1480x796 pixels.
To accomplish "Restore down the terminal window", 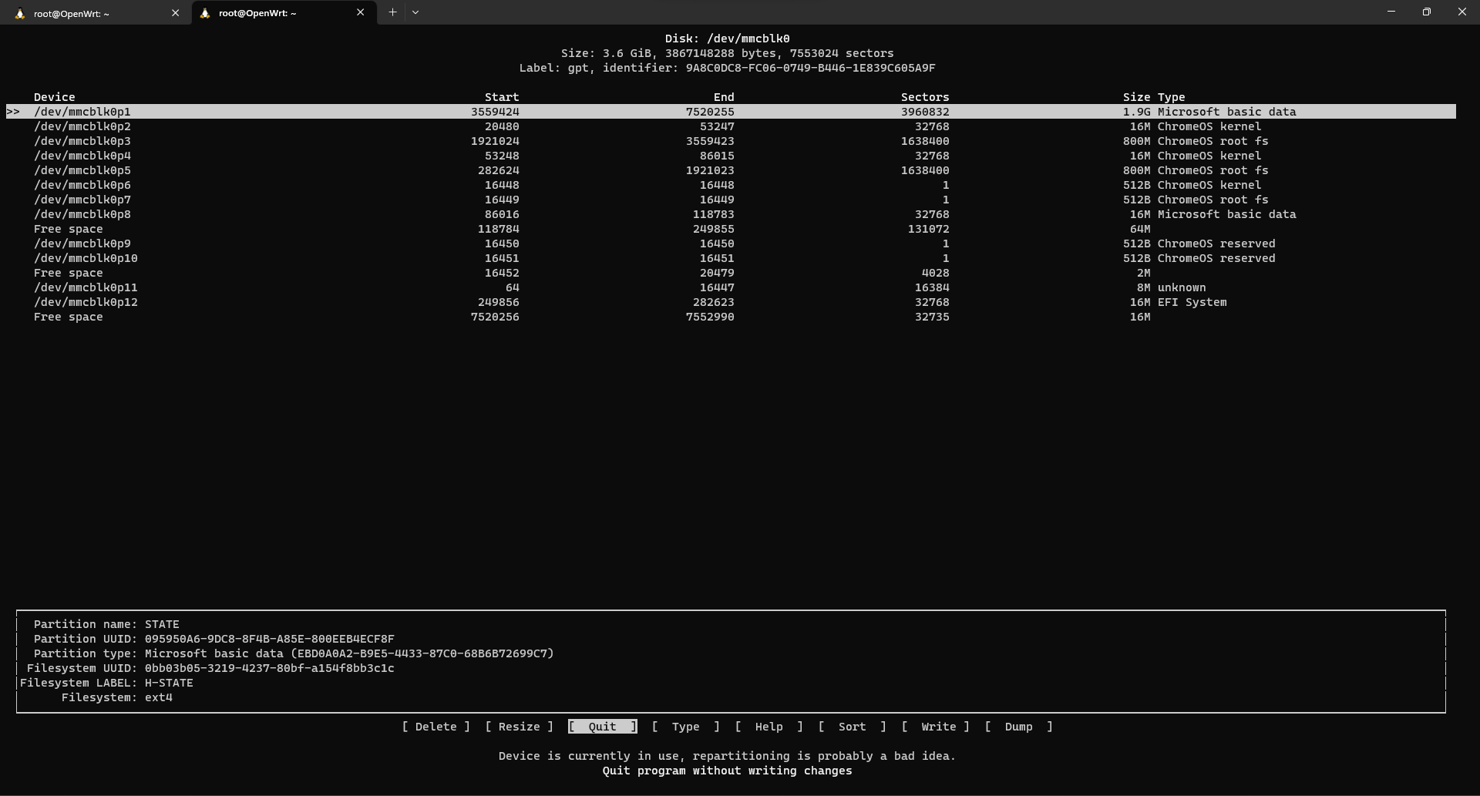I will (x=1427, y=12).
